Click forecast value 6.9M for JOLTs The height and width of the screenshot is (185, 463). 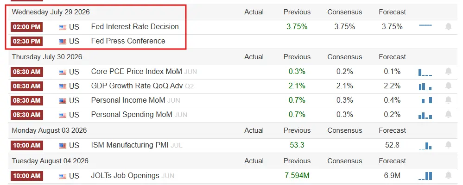[x=392, y=176]
